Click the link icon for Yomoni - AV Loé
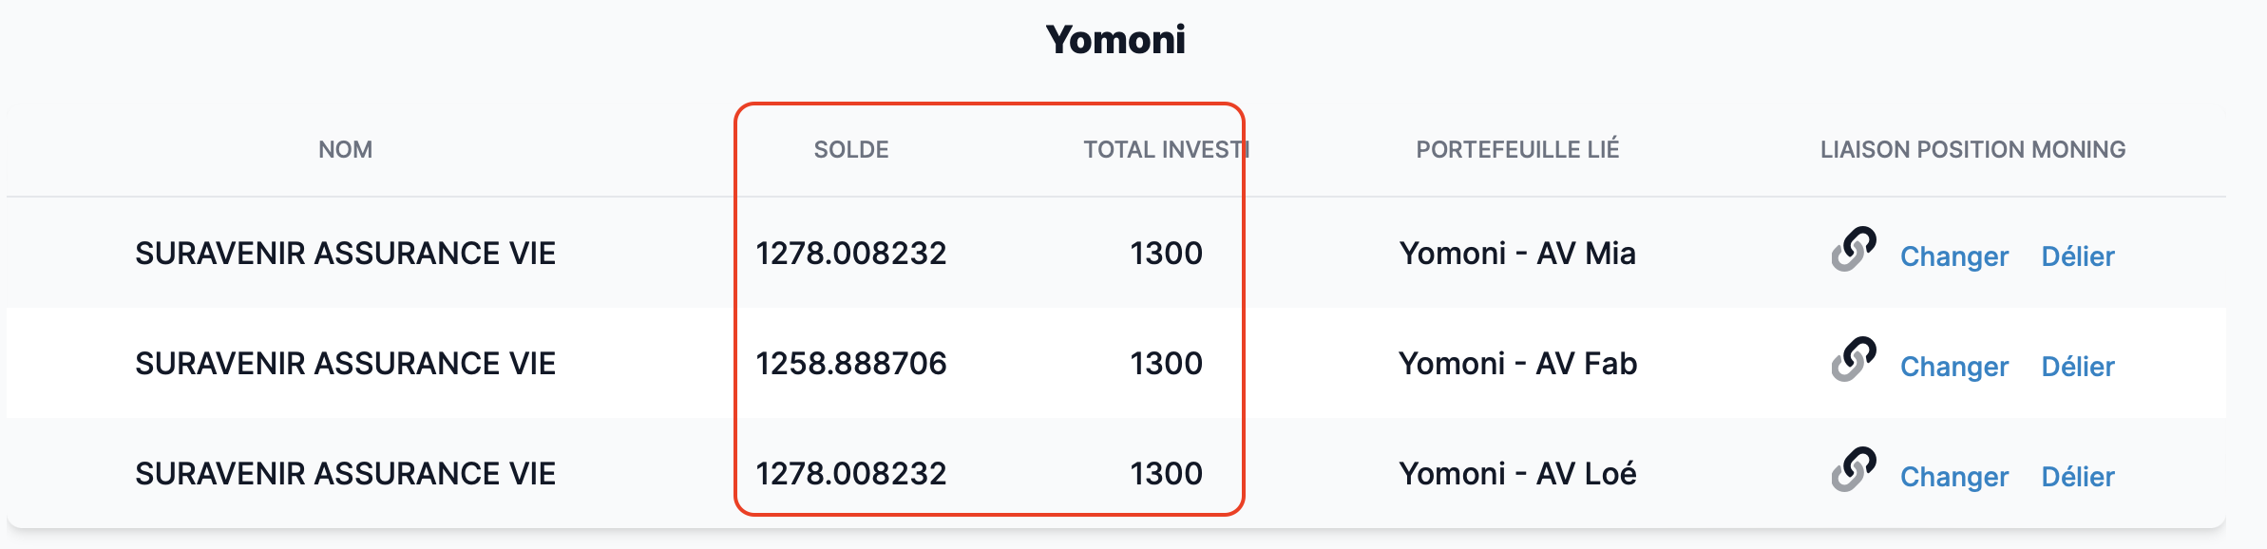 (x=1854, y=470)
